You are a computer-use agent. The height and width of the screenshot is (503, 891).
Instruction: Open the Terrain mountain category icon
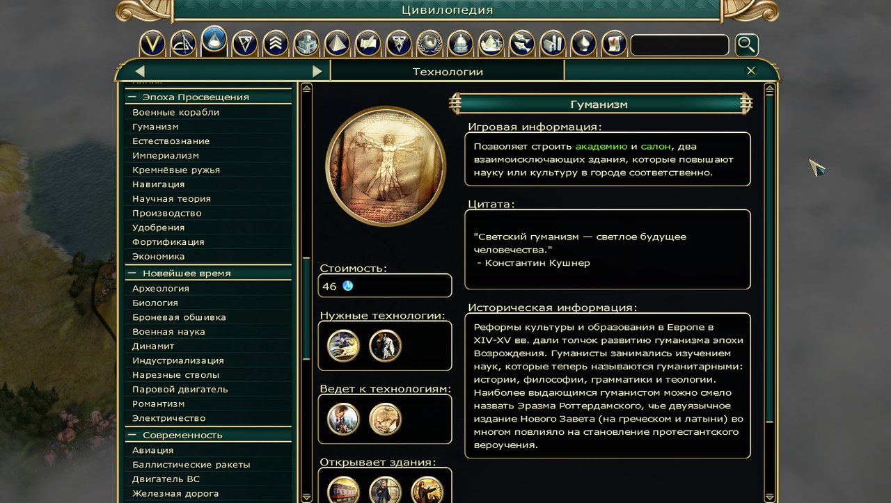coord(491,44)
